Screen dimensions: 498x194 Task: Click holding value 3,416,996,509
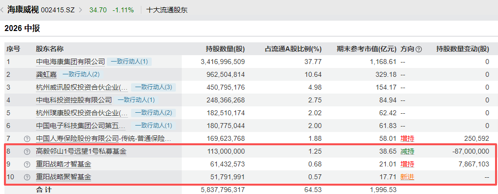(x=223, y=62)
